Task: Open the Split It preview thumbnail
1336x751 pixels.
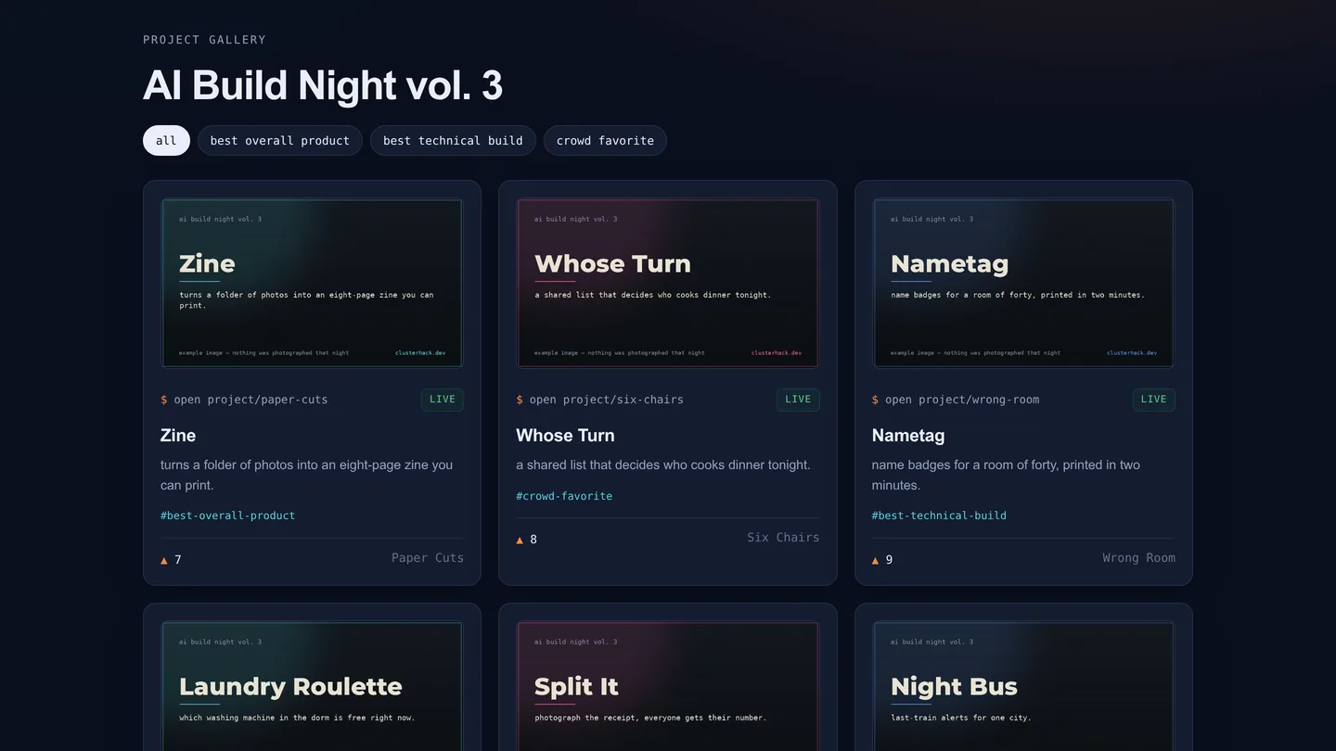Action: (668, 686)
